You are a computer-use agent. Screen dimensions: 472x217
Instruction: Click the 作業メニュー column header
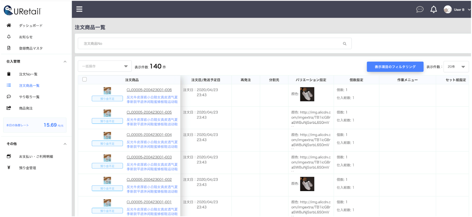coord(407,80)
